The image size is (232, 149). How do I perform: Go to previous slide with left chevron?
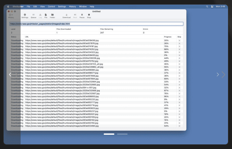(x=10, y=74)
